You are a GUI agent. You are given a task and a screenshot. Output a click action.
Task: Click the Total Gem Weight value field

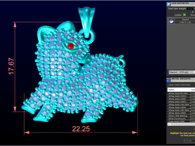(x=190, y=9)
